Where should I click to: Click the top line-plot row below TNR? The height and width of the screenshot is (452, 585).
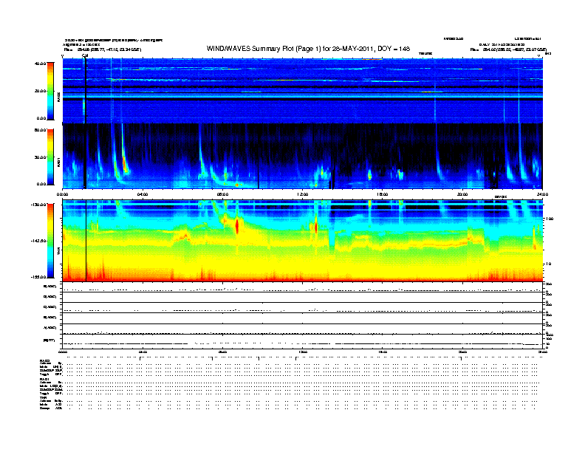point(303,287)
